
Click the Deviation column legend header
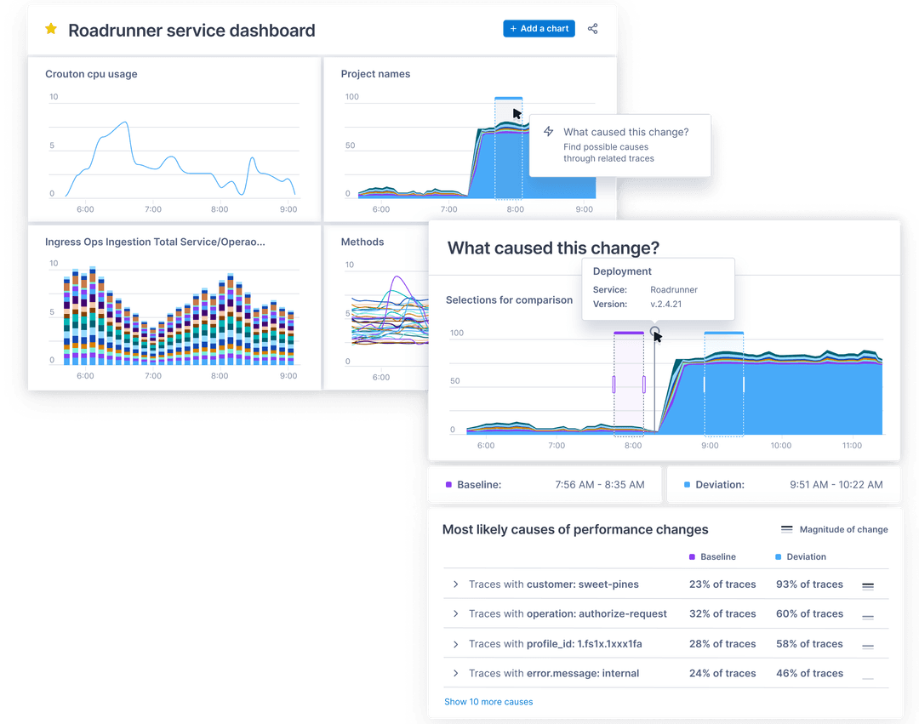pos(801,556)
